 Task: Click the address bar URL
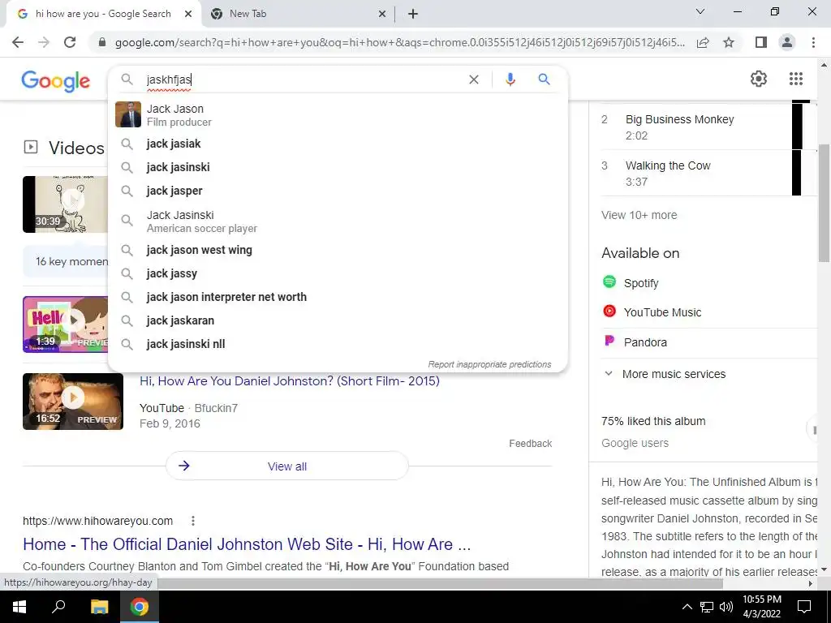click(399, 42)
